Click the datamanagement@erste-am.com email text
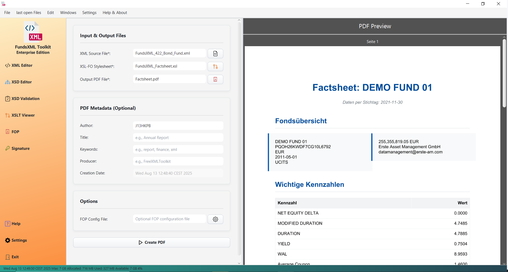 410,152
